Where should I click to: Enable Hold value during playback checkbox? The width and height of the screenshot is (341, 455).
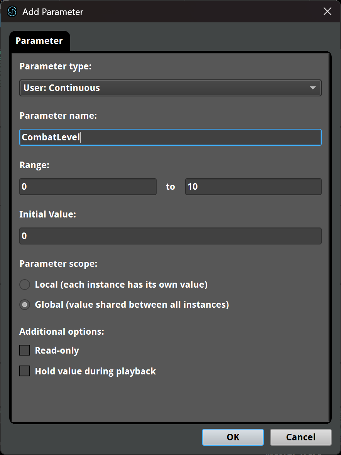coord(25,371)
